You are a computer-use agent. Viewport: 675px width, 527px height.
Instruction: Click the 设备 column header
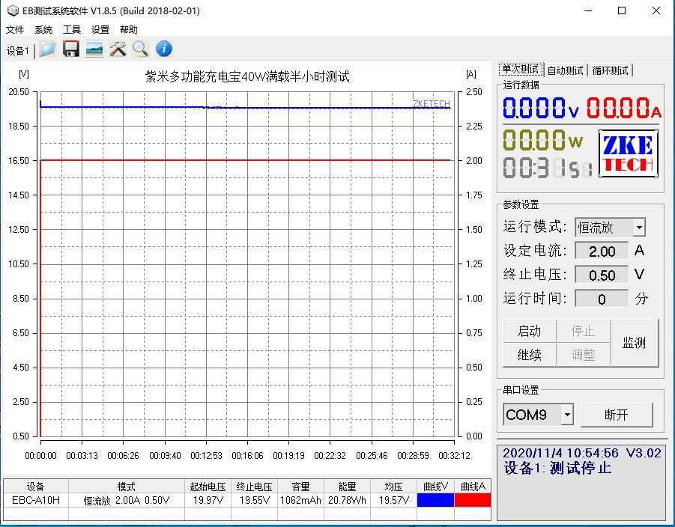click(x=36, y=486)
